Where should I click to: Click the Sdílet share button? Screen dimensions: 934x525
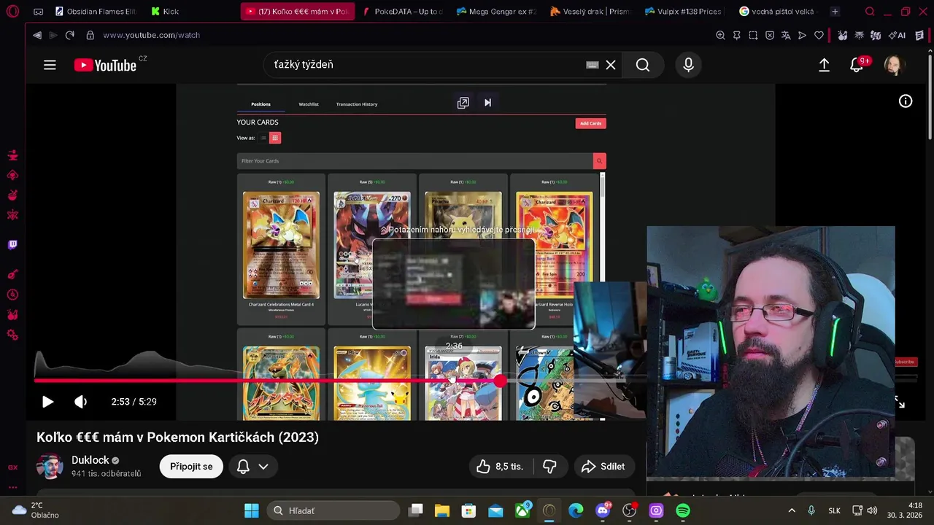click(x=603, y=467)
